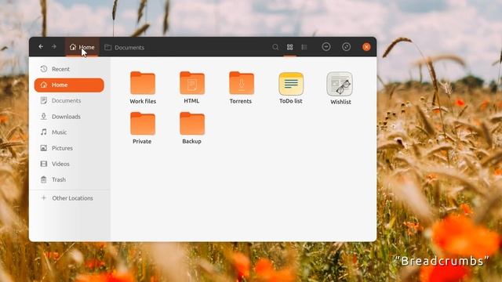Screen dimensions: 502x282
Task: Switch to grid view
Action: point(289,47)
